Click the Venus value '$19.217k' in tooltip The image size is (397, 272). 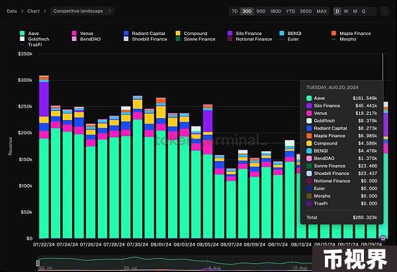pos(367,113)
